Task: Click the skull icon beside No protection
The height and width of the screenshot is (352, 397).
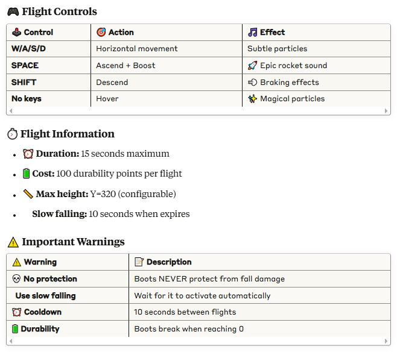Action: [16, 279]
